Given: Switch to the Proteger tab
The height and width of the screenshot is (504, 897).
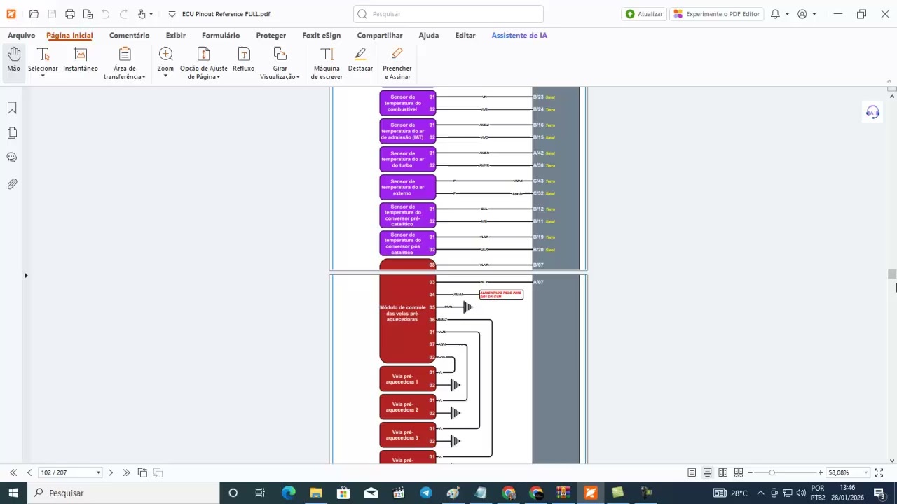Looking at the screenshot, I should point(271,36).
